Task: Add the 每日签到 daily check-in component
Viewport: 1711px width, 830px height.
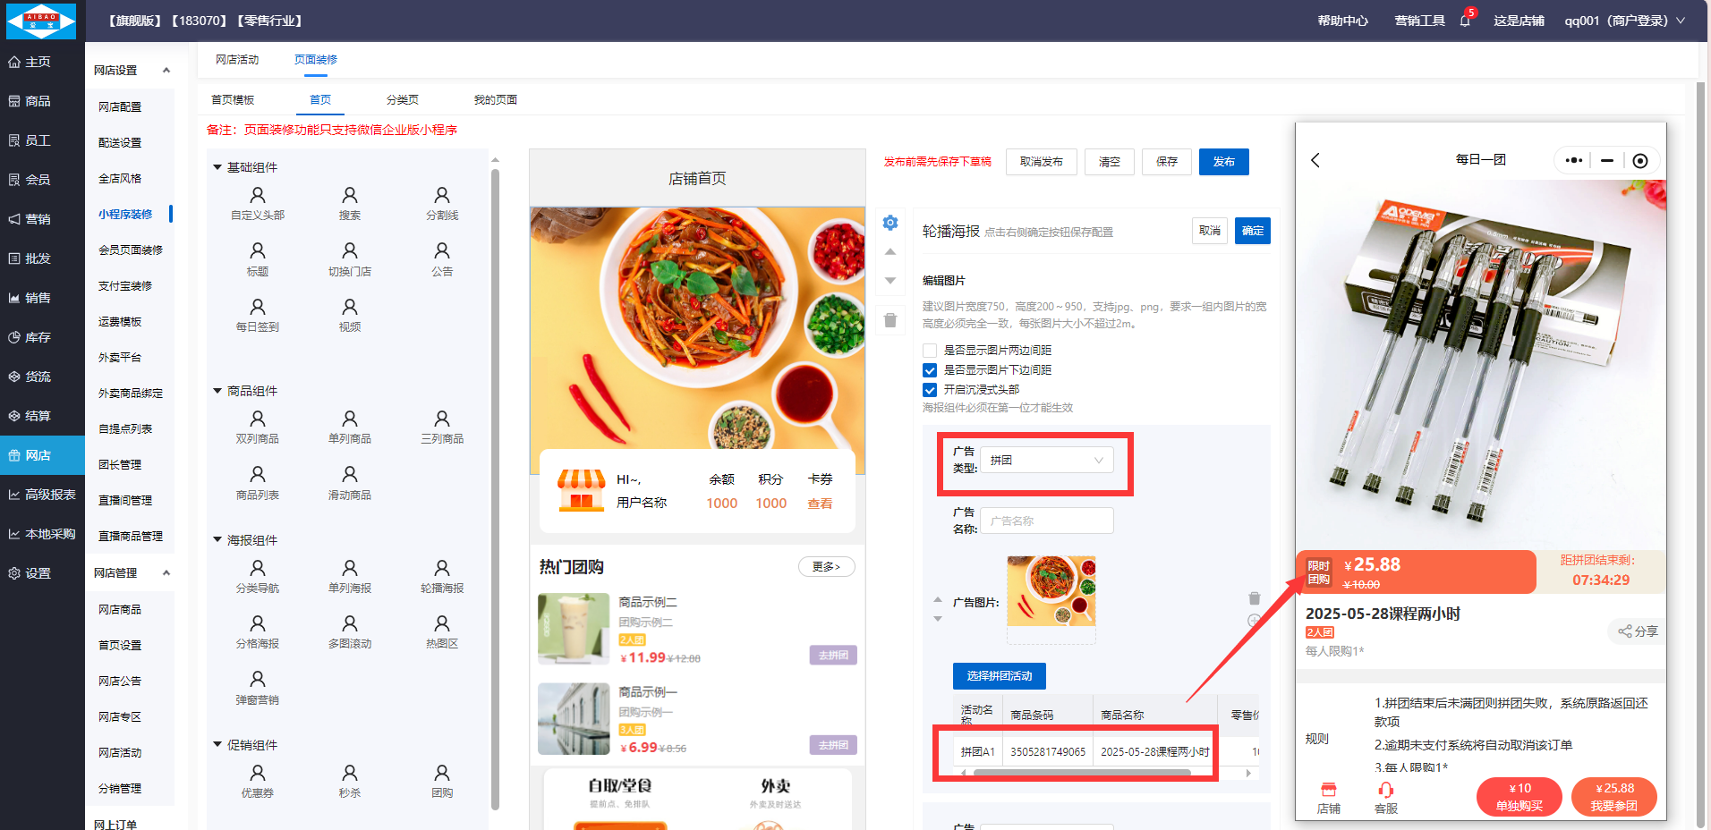Action: coord(257,314)
